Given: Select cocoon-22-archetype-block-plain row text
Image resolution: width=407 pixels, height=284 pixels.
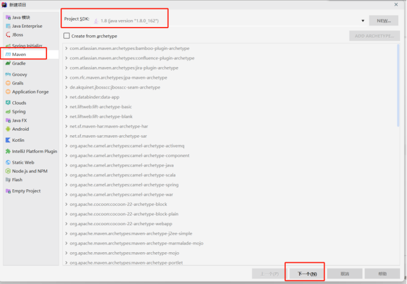Looking at the screenshot, I should tap(124, 214).
